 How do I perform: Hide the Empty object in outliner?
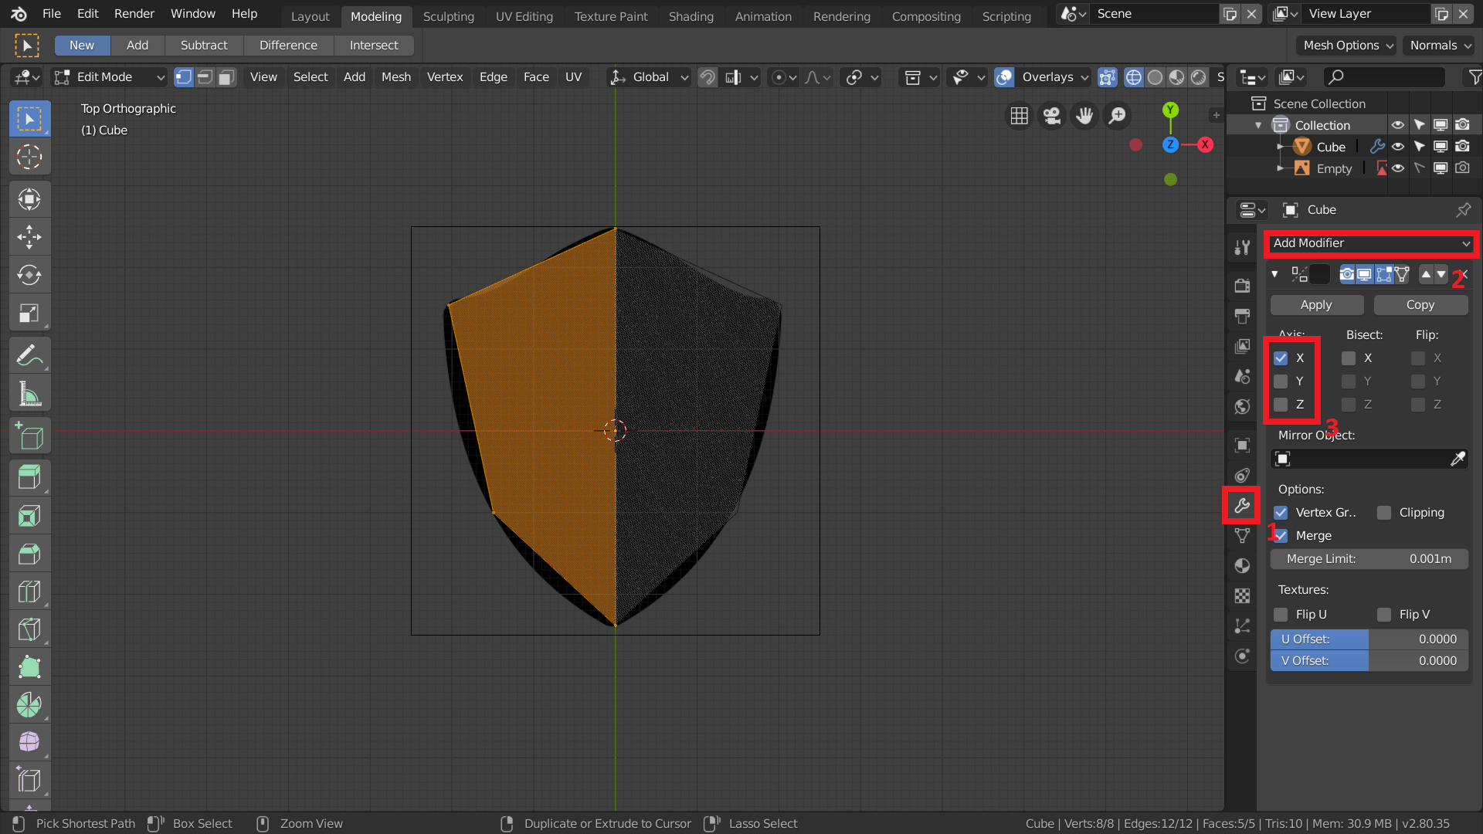tap(1398, 168)
